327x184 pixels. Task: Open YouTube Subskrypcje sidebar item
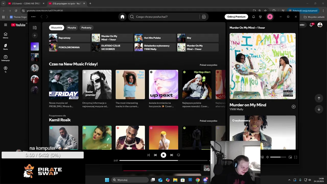6,58
